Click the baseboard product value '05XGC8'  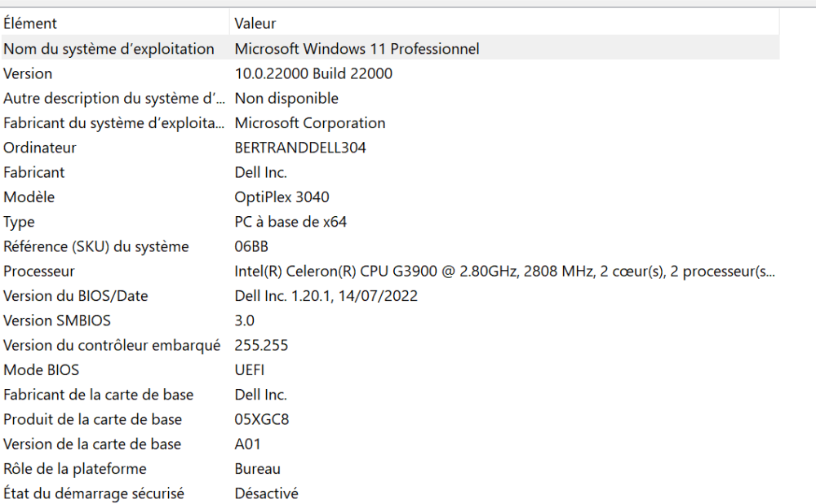click(262, 420)
